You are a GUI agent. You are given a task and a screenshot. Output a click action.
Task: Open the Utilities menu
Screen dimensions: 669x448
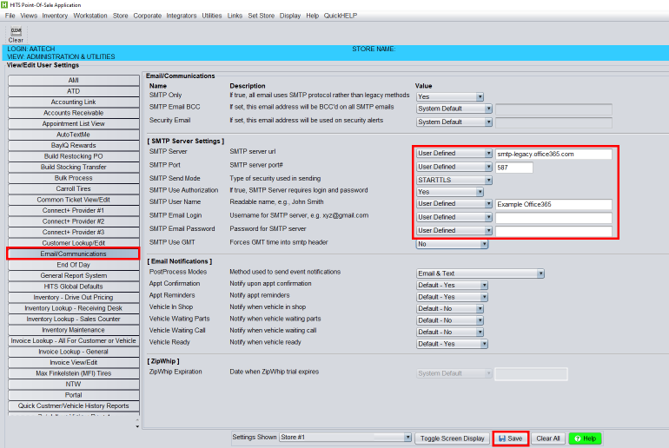click(x=211, y=16)
